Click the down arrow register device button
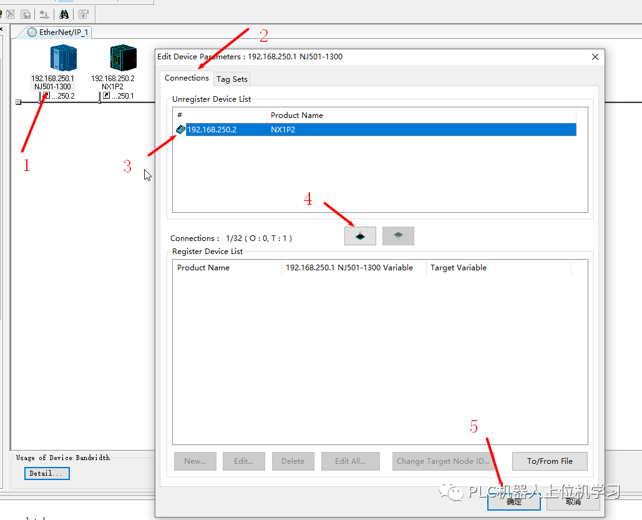The image size is (642, 520). pos(361,236)
